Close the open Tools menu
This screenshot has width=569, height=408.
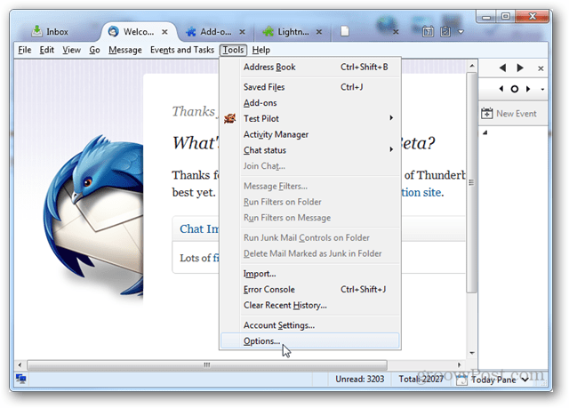click(233, 50)
